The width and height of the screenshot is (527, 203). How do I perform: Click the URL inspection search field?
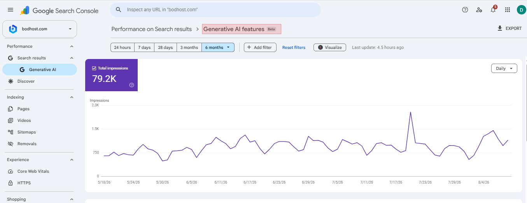[215, 10]
